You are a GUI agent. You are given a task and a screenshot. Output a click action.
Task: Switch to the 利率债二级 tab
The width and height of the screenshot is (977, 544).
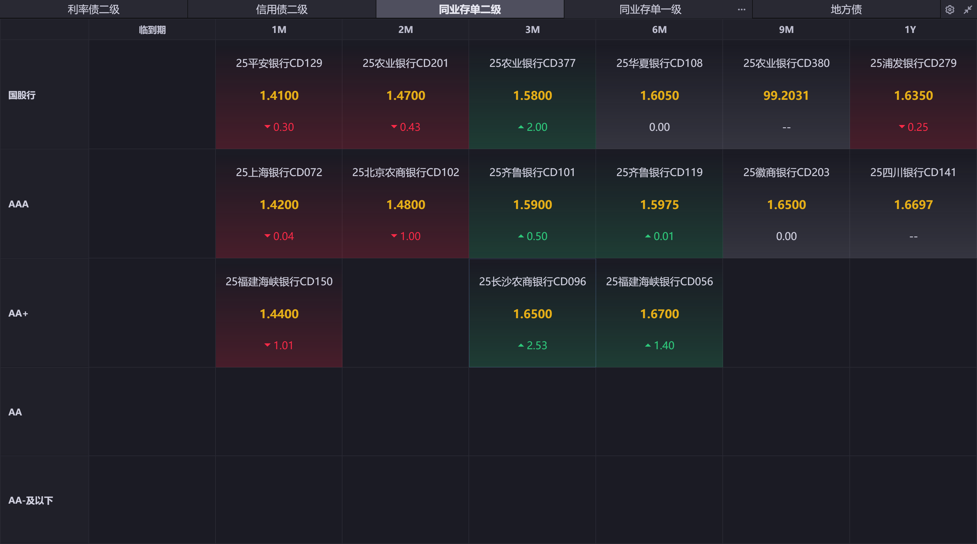click(x=94, y=9)
